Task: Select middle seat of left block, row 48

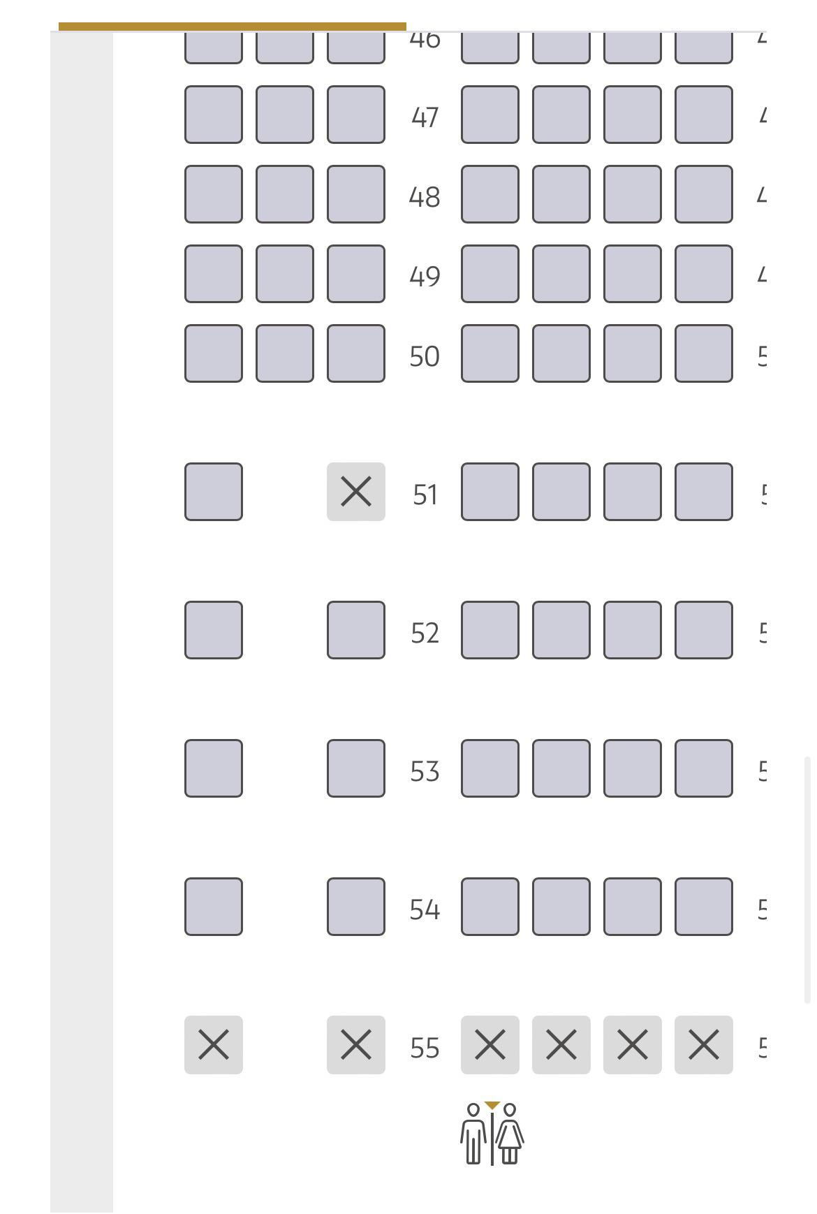Action: tap(284, 194)
